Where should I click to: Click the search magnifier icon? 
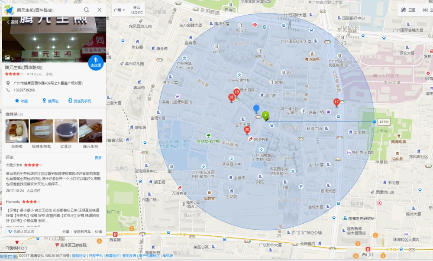(x=87, y=10)
